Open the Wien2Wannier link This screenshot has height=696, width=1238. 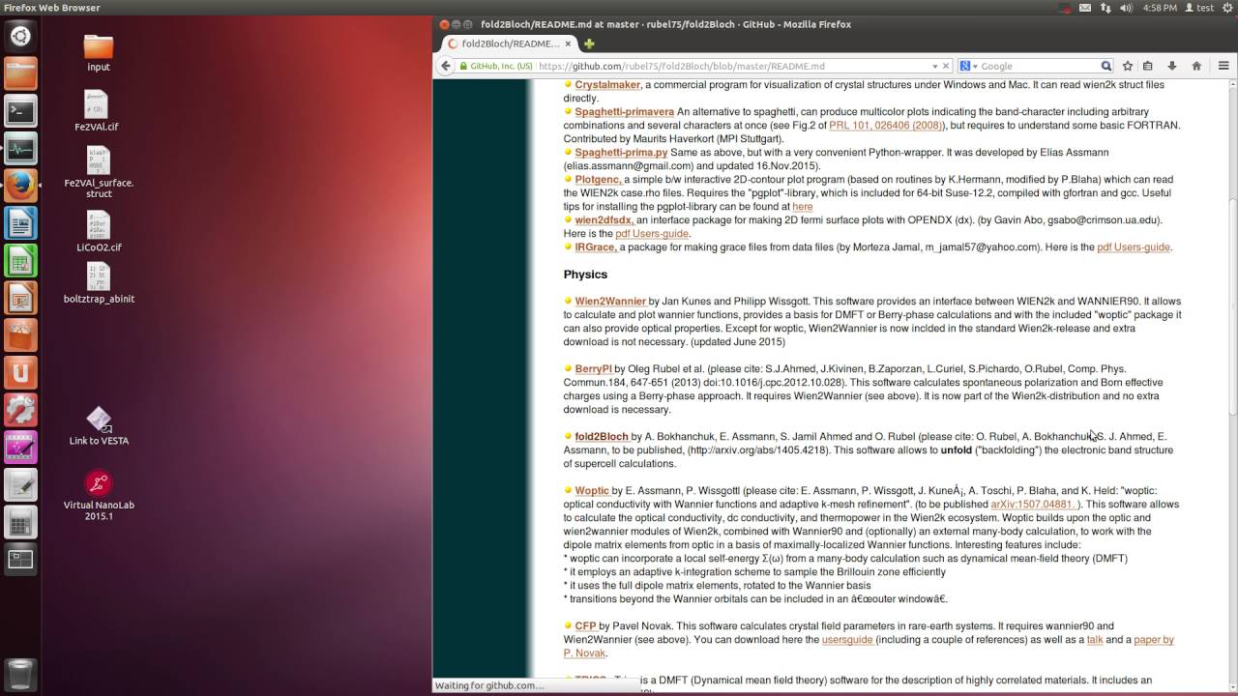pyautogui.click(x=610, y=302)
